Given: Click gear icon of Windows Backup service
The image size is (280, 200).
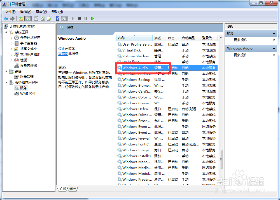Looking at the screenshot, I should tap(120, 79).
